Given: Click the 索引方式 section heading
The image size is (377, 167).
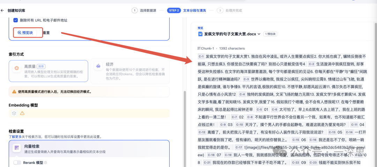Looking at the screenshot, I should point(16,54).
